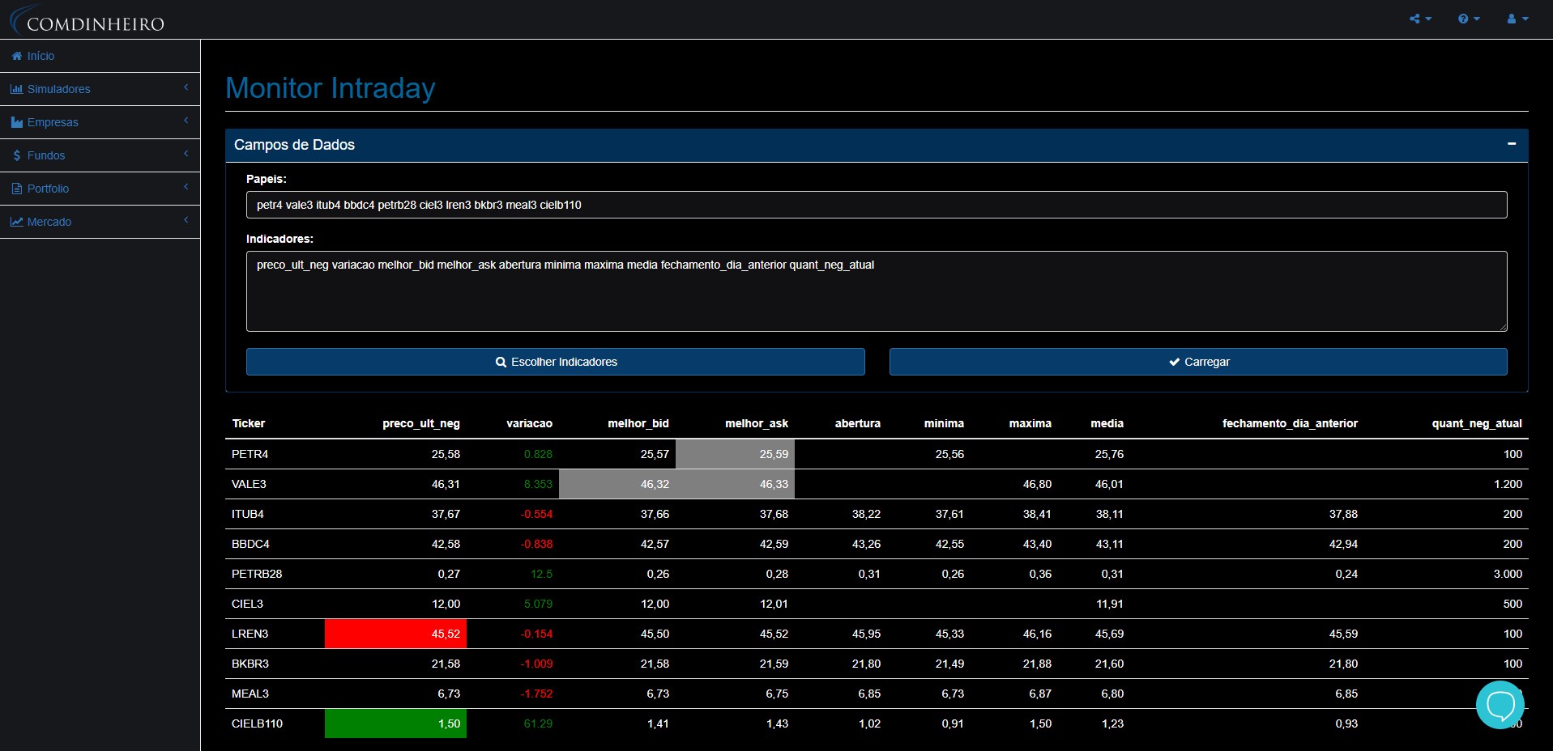Click the VALE3 variation value 8.353
This screenshot has height=751, width=1553.
pos(538,484)
